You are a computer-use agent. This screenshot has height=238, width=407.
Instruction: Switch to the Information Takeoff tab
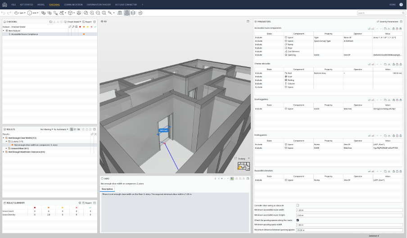(x=98, y=4)
